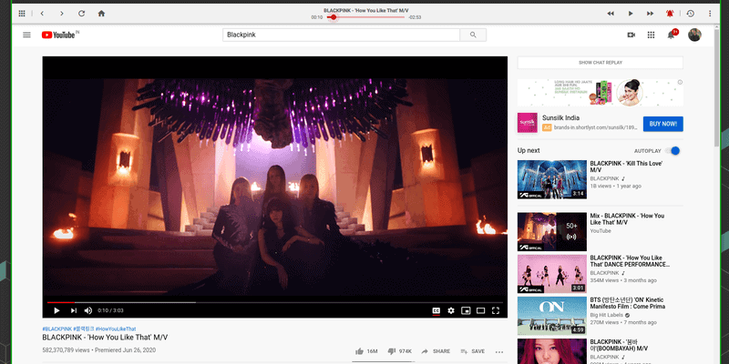
Task: Skip to next track in top toolbar
Action: [x=650, y=14]
